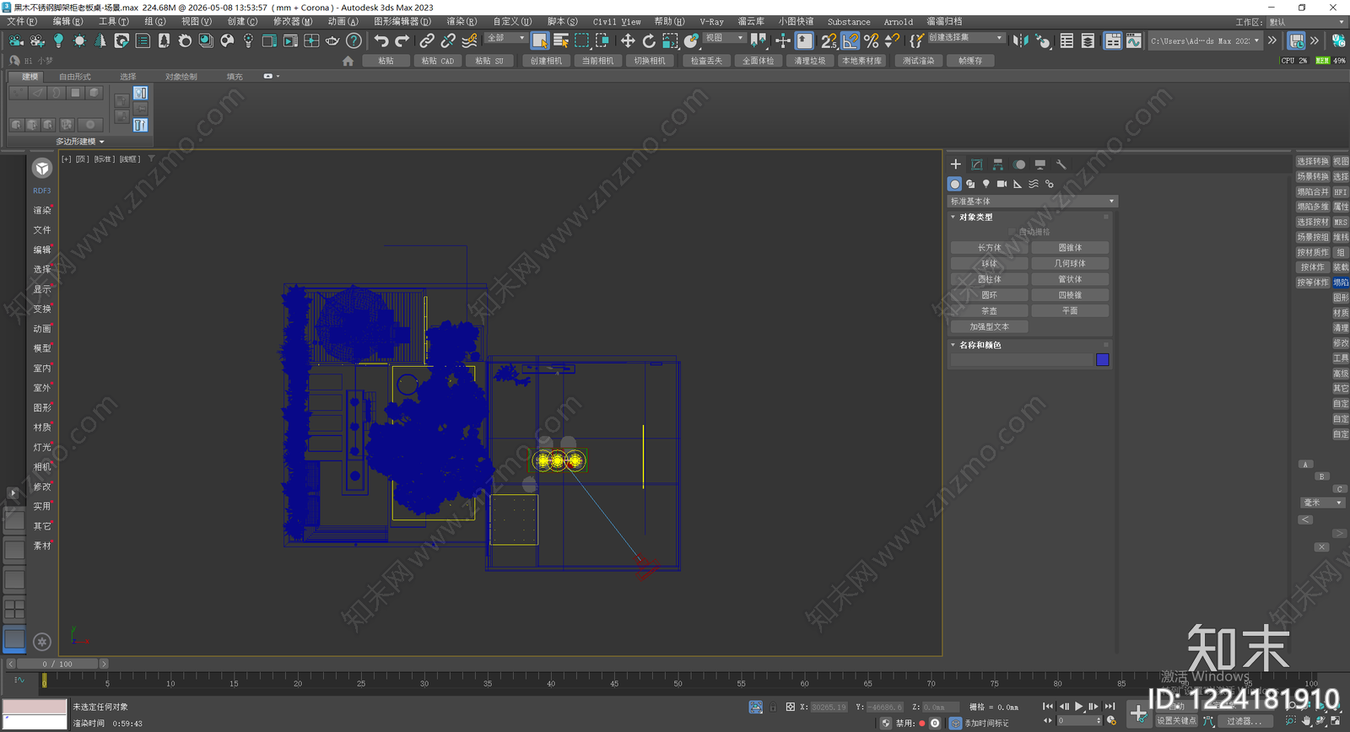
Task: Open the project path dropdown
Action: (1206, 40)
